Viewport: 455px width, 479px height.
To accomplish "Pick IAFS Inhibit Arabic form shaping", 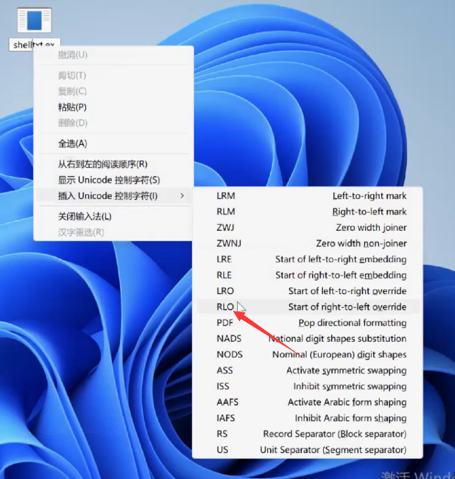I will (308, 418).
